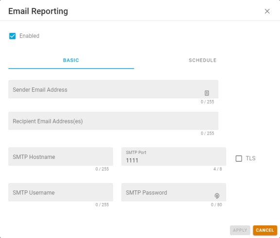Image resolution: width=280 pixels, height=238 pixels.
Task: Click into the SMTP Password field
Action: [x=174, y=192]
